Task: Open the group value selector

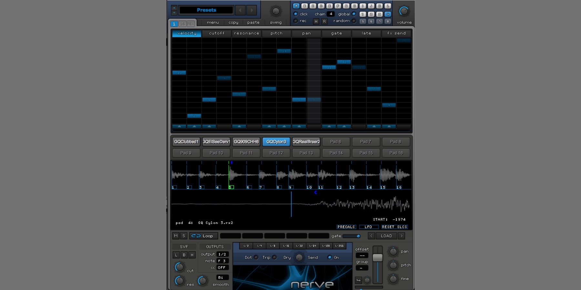Action: tap(362, 268)
